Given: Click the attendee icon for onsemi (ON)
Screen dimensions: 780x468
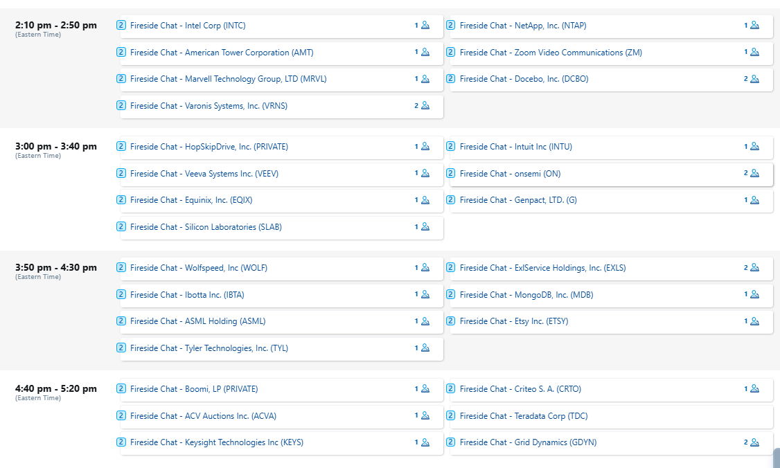Looking at the screenshot, I should coord(754,173).
